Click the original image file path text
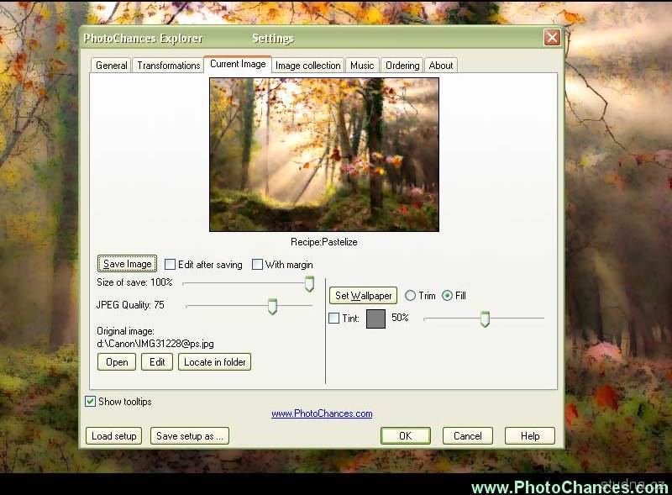 point(155,344)
